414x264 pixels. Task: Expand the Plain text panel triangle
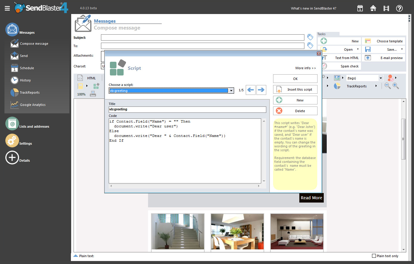click(x=76, y=256)
